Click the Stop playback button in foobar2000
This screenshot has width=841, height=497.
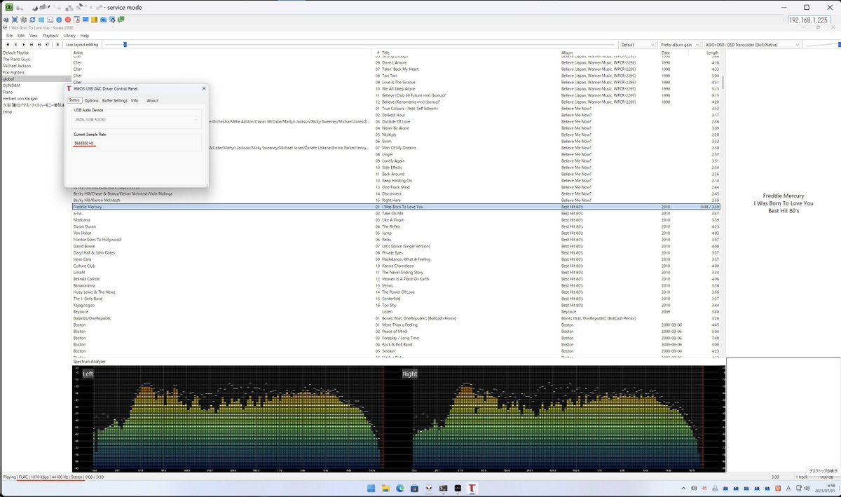click(x=7, y=44)
